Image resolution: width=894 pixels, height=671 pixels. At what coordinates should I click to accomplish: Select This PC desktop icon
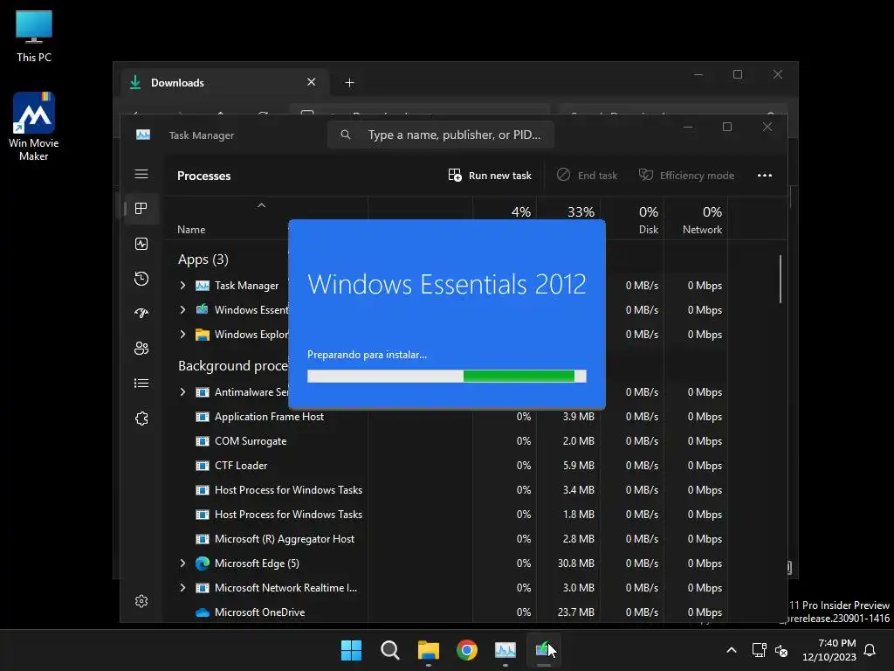point(34,37)
